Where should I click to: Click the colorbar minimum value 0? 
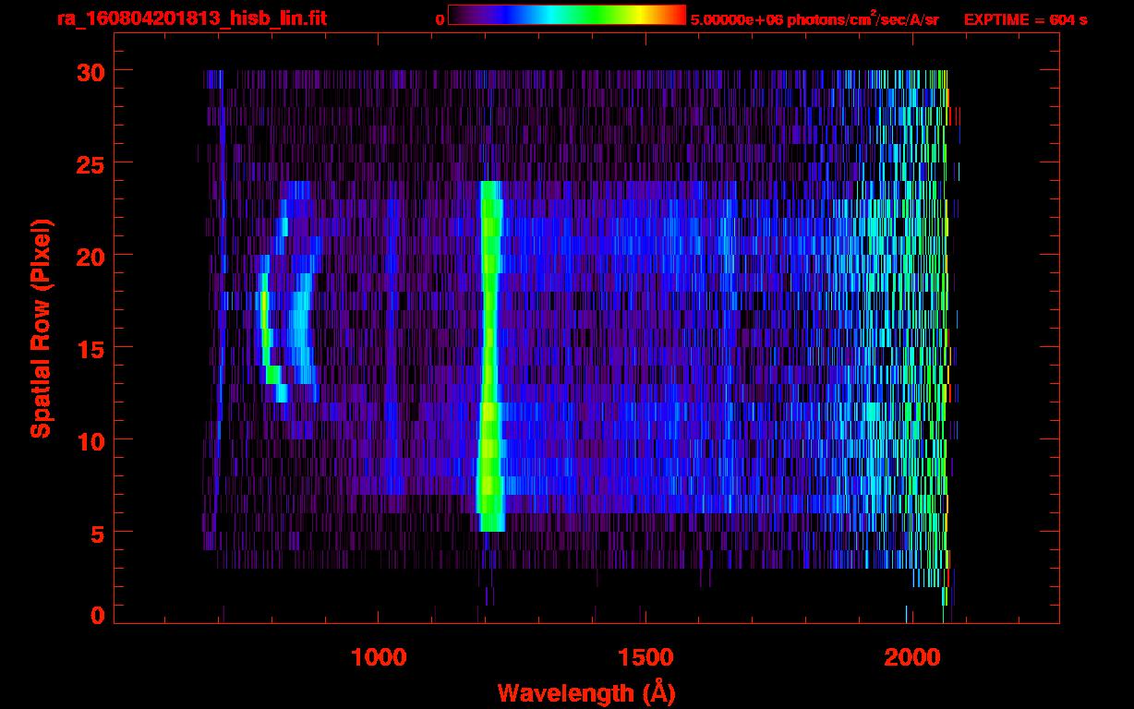tap(440, 19)
